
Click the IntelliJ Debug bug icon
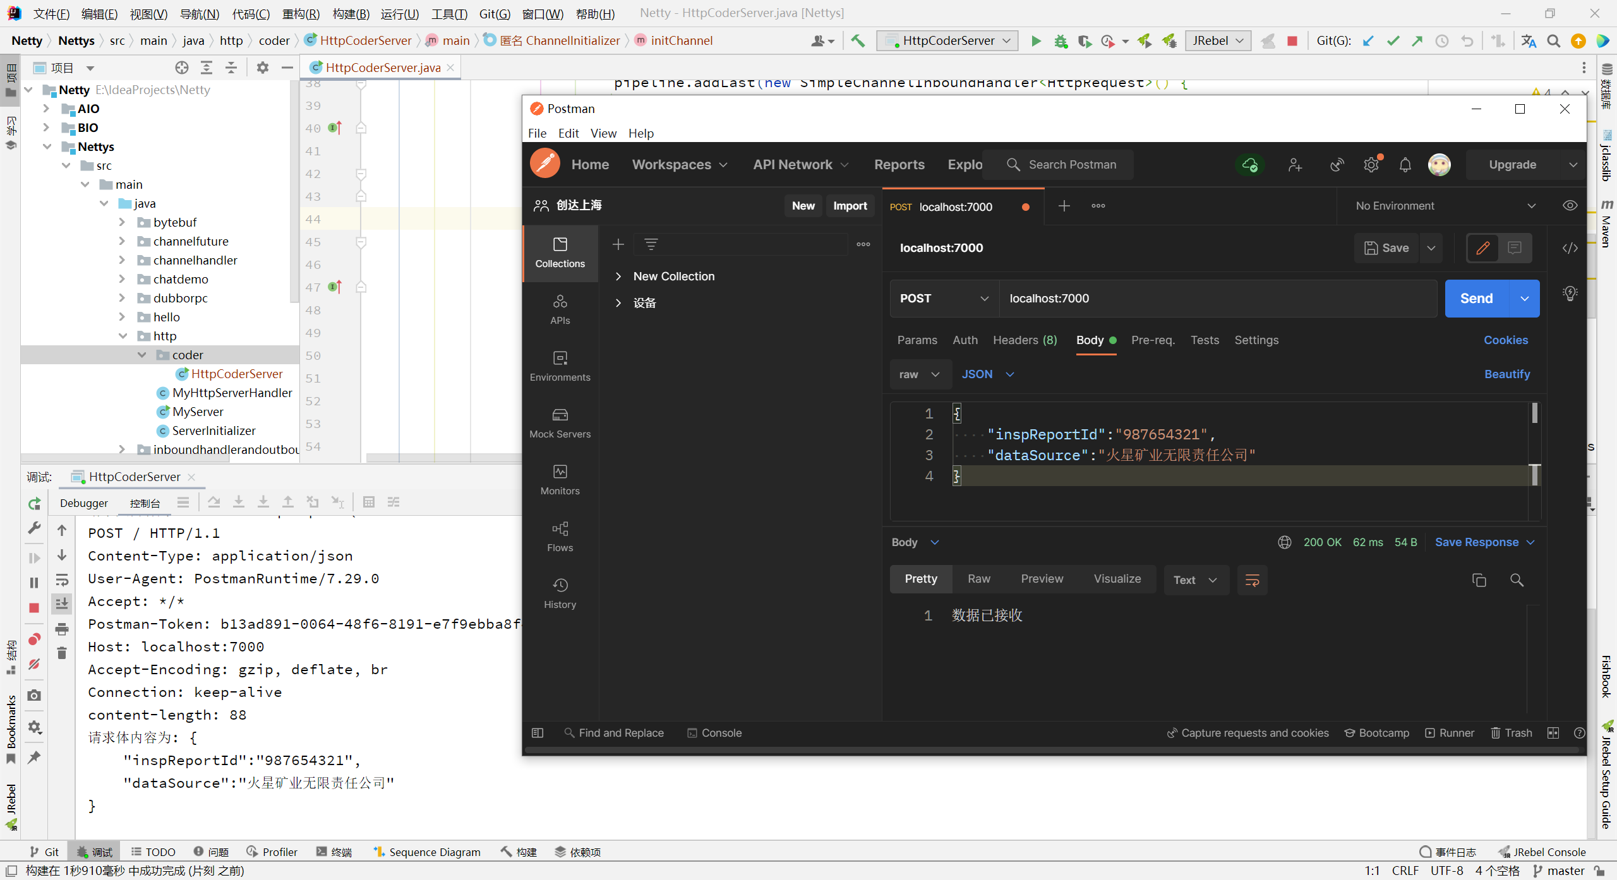tap(1061, 41)
